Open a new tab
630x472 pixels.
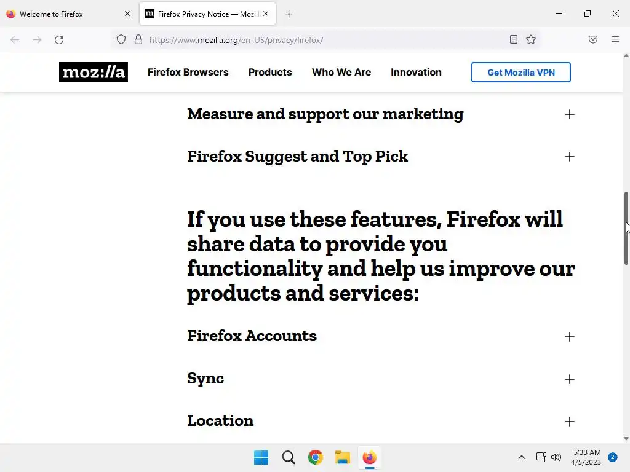pos(289,14)
